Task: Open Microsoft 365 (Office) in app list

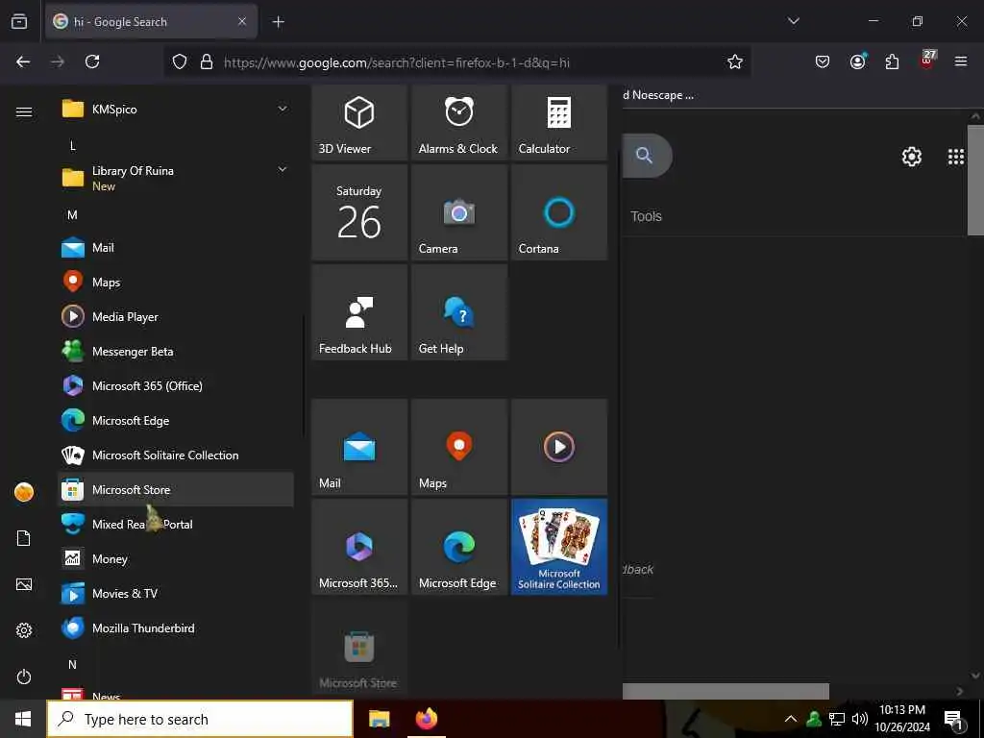Action: (x=176, y=385)
